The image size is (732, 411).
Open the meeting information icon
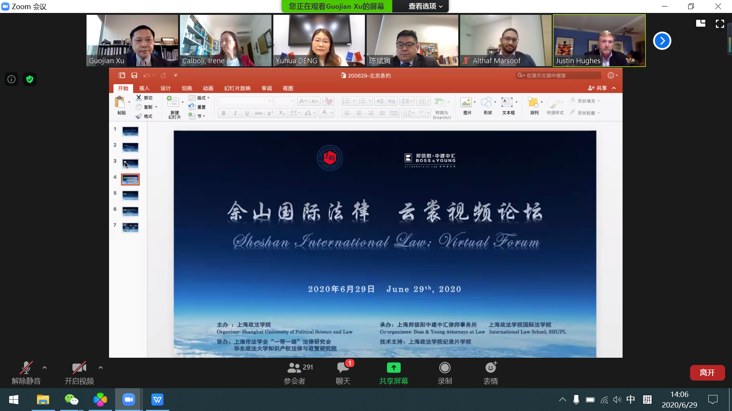(11, 79)
